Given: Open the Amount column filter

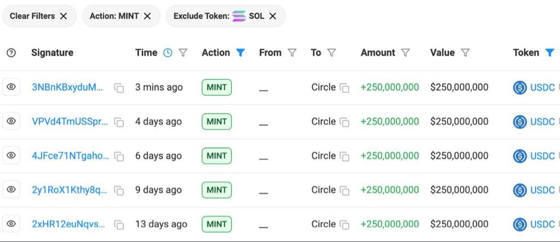Looking at the screenshot, I should pyautogui.click(x=405, y=53).
